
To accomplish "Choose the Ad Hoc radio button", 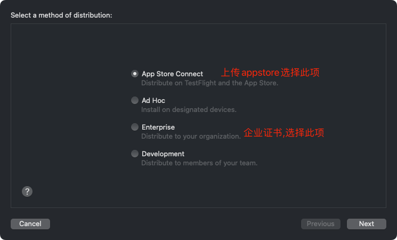I will [135, 100].
